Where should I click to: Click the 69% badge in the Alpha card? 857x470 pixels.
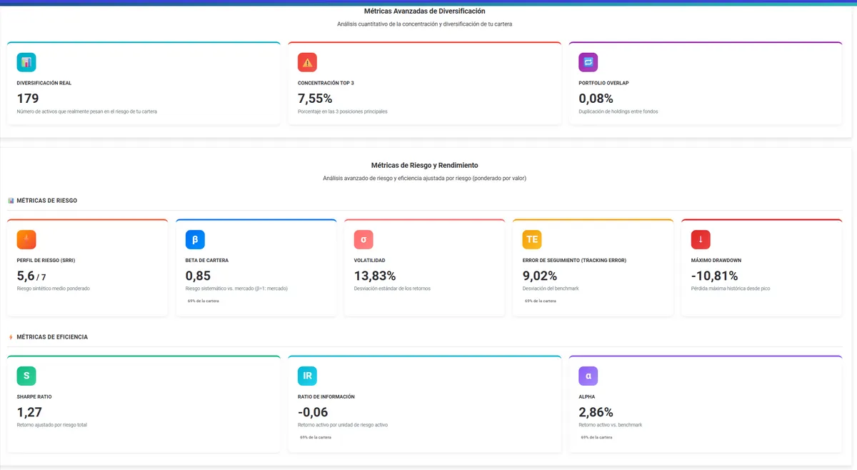point(596,437)
